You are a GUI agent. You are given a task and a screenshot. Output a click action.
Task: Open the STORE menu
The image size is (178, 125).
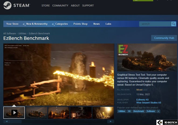tap(46, 6)
